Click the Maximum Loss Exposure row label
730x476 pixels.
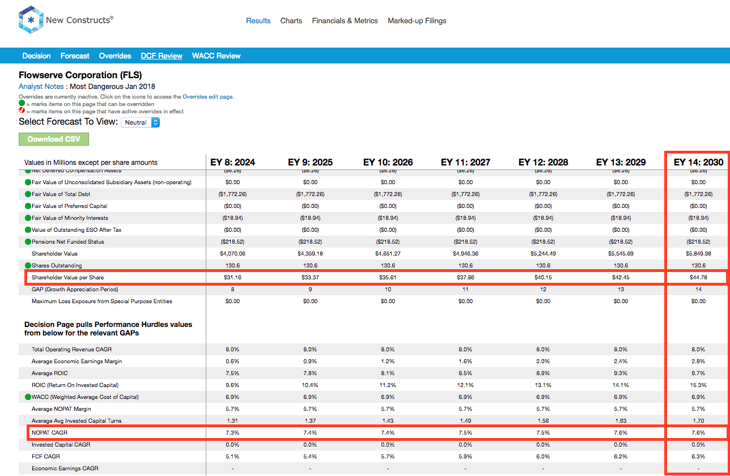tap(102, 301)
